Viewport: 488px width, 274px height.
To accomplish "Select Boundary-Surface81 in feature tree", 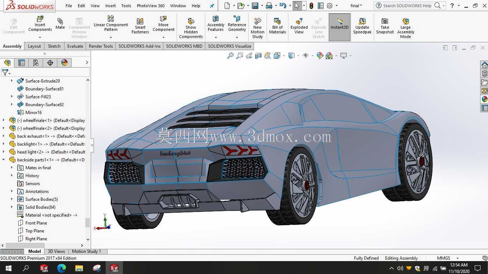I will pyautogui.click(x=44, y=89).
